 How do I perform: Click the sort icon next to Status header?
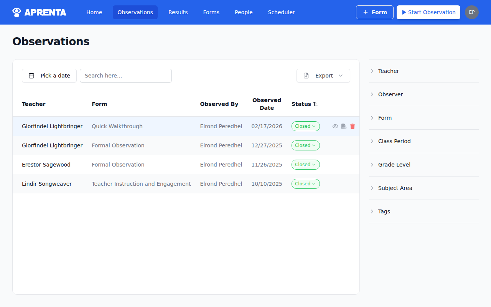coord(315,104)
